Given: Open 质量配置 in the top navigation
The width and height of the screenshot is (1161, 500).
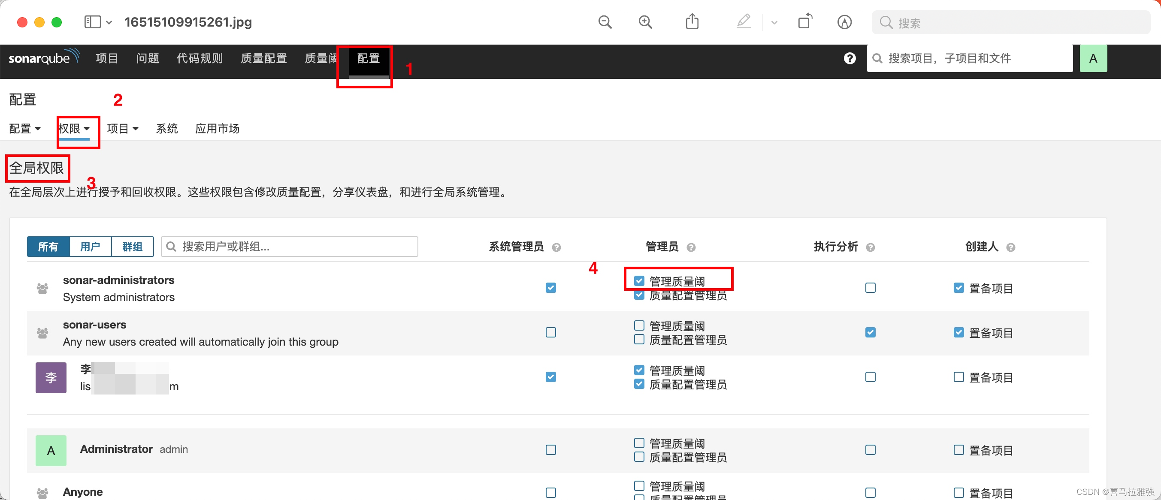Looking at the screenshot, I should click(264, 58).
